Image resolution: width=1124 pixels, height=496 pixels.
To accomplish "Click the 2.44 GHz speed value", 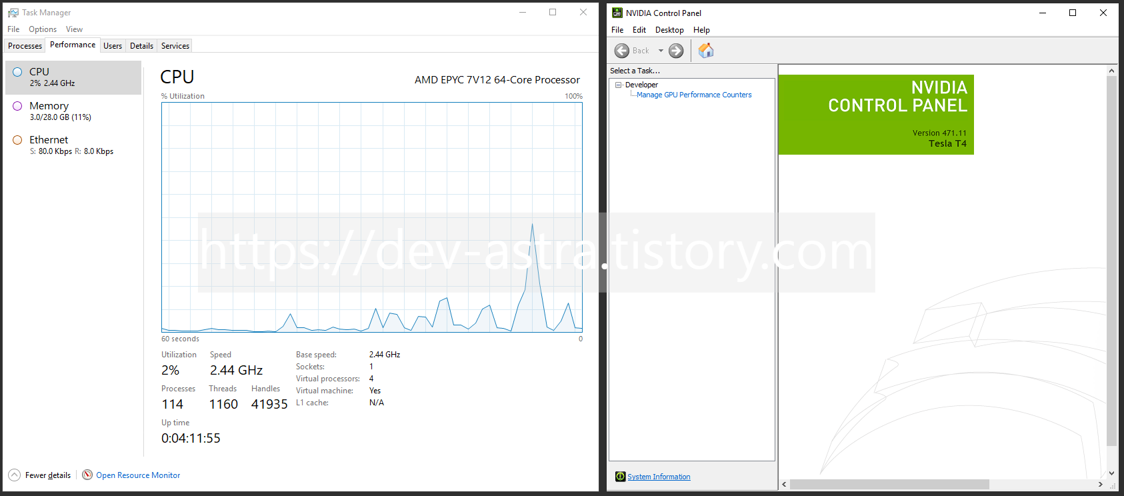I will 237,370.
